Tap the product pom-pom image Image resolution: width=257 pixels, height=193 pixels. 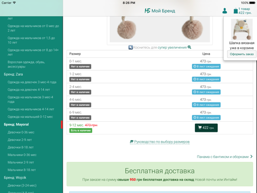point(160,29)
